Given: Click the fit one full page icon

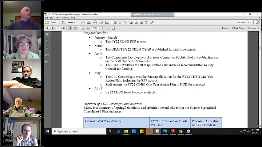Looking at the screenshot, I should 113,28.
